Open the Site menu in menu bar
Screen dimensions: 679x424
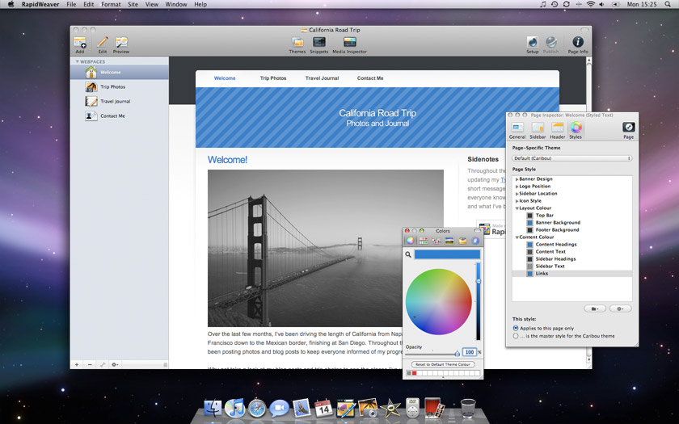point(133,5)
